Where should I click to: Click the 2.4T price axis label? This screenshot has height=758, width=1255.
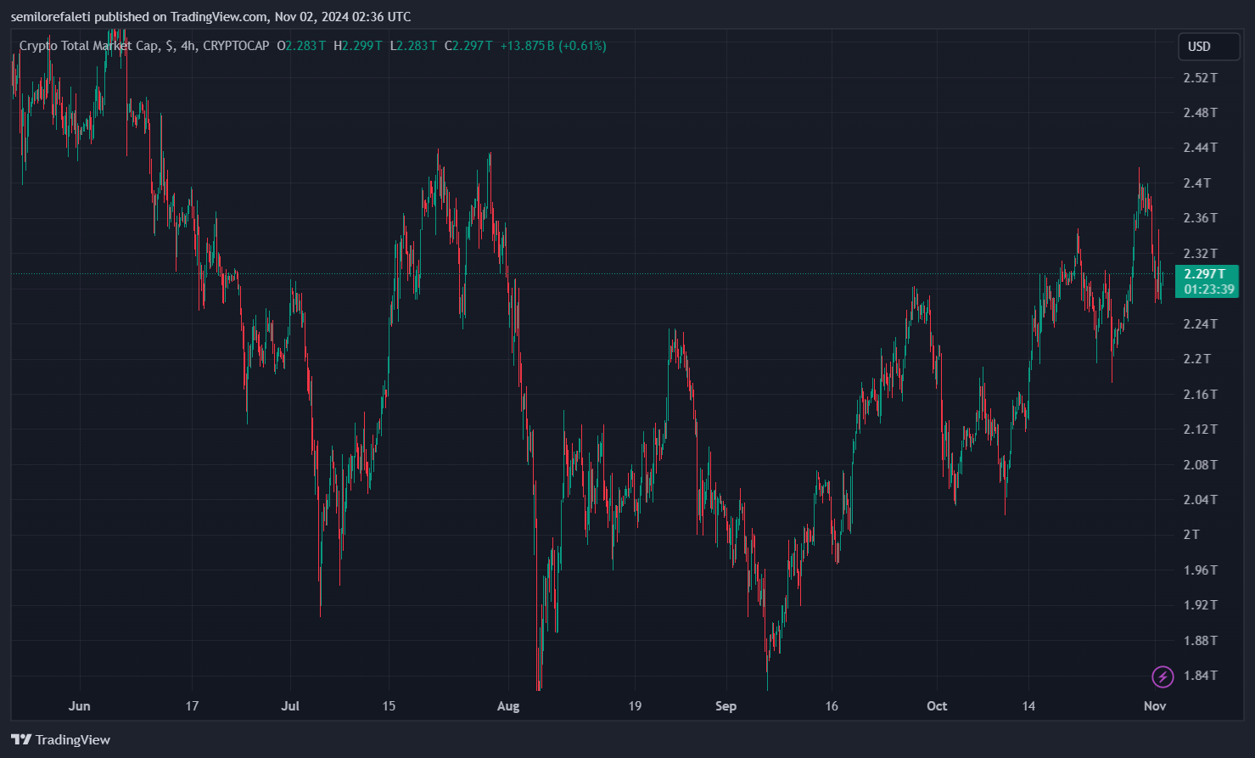(1197, 183)
